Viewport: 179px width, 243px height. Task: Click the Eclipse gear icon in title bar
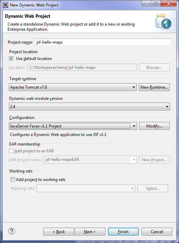tap(5, 5)
